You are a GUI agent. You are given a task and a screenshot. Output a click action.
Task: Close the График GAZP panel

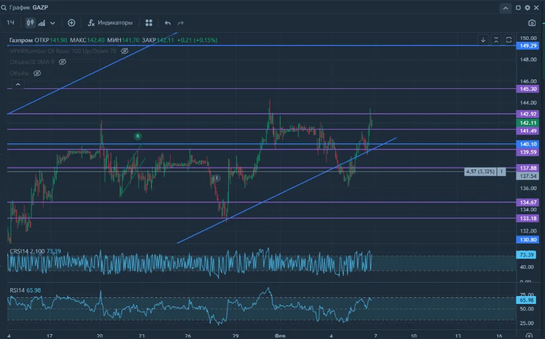point(537,8)
